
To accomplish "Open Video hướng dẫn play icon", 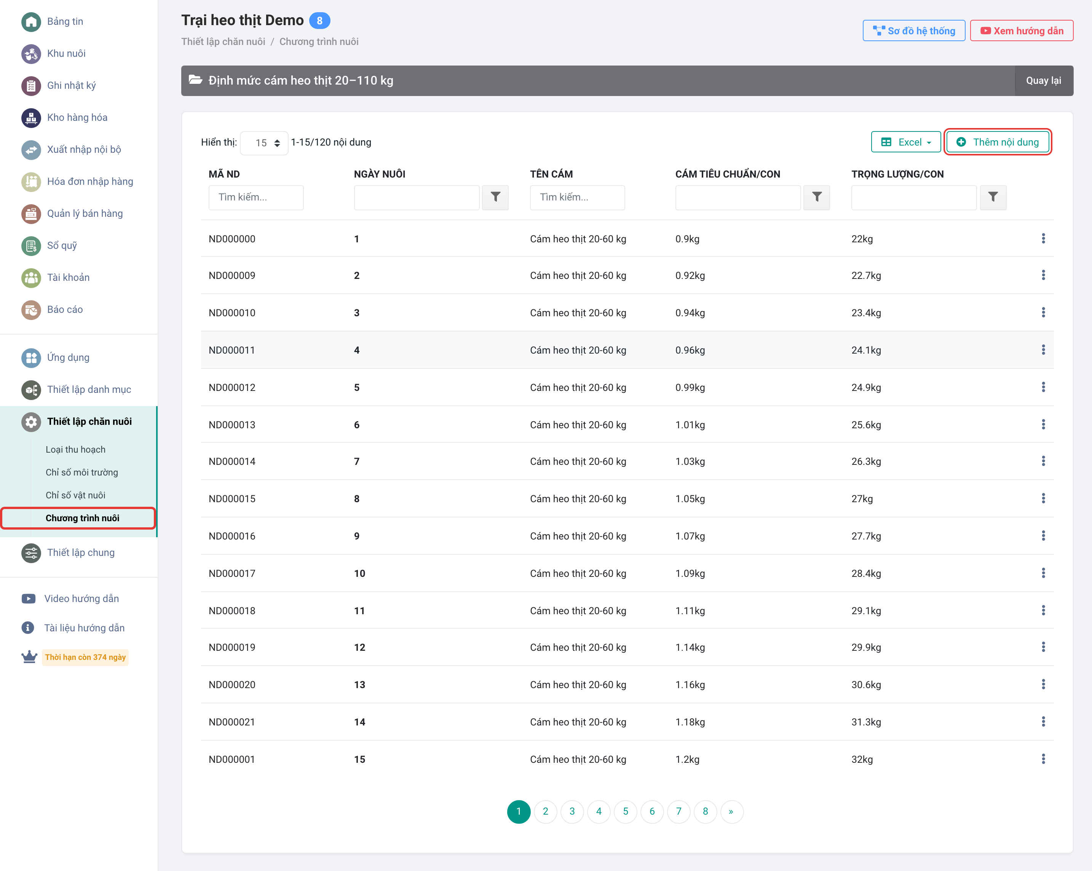I will (28, 599).
